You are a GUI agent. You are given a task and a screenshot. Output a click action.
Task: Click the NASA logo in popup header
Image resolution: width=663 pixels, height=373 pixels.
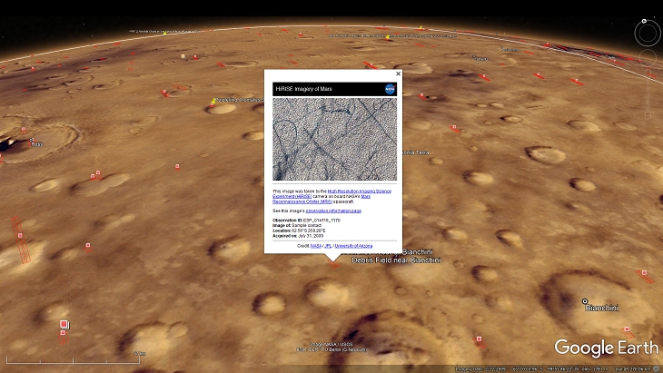390,89
